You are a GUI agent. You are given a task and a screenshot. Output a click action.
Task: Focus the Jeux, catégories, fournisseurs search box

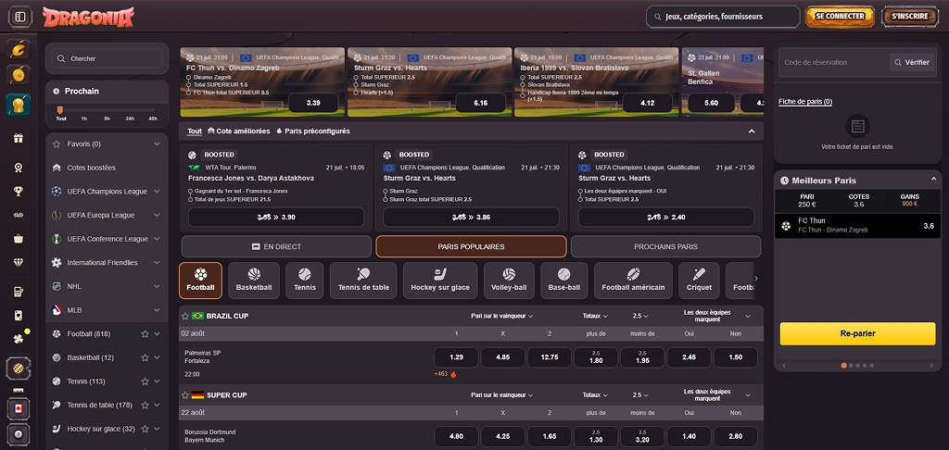pyautogui.click(x=723, y=17)
